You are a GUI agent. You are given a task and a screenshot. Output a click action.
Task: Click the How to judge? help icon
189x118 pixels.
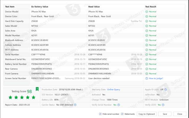(x=146, y=78)
